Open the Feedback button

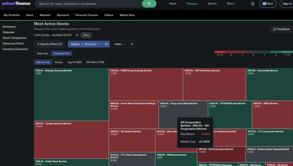tap(281, 29)
